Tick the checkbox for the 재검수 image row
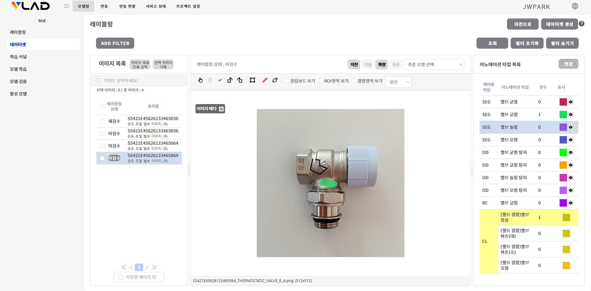 [102, 121]
